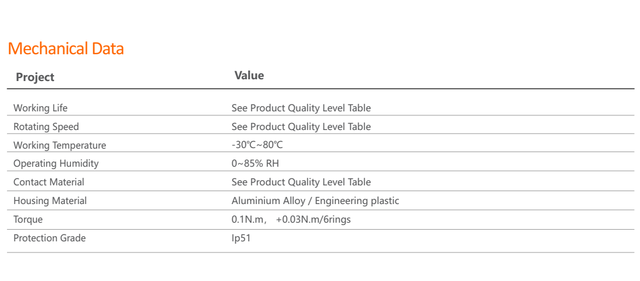This screenshot has width=640, height=281.
Task: Select the Working Temperature label
Action: [59, 145]
